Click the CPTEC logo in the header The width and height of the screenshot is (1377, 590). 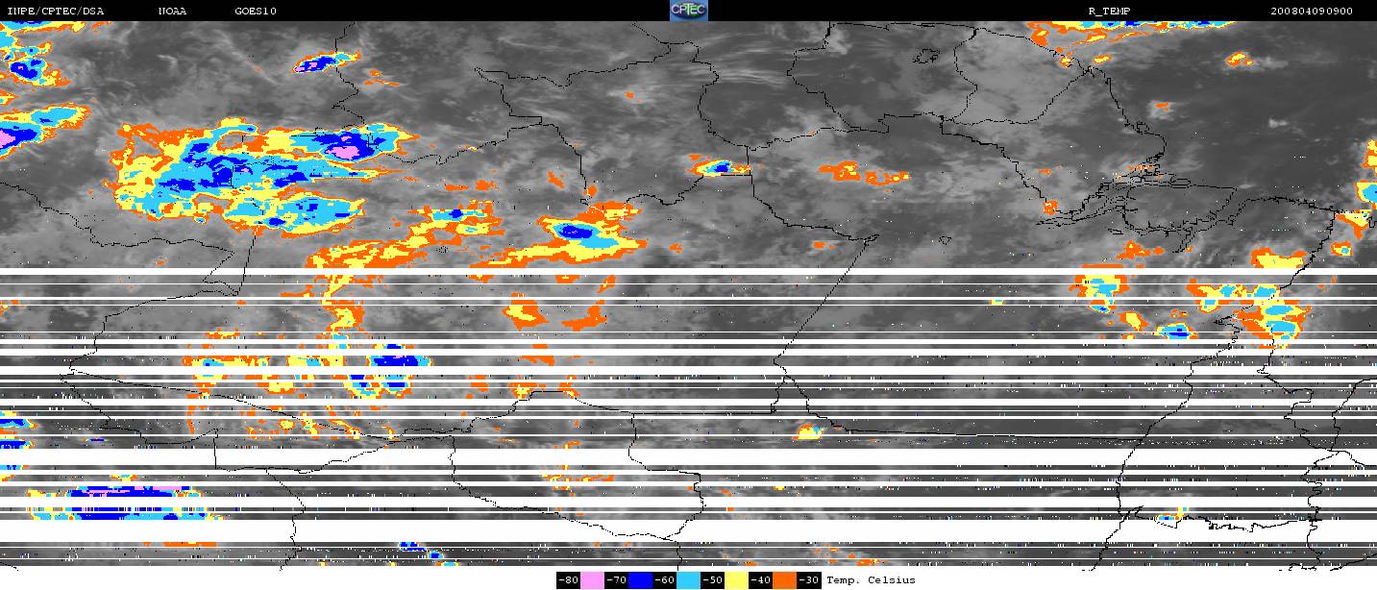(688, 11)
